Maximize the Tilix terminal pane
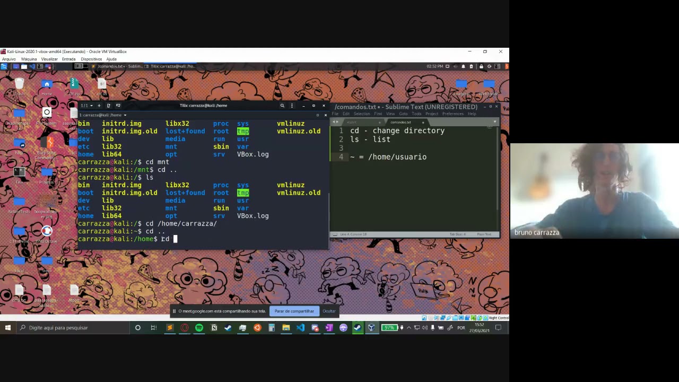Viewport: 679px width, 382px height. tap(318, 115)
